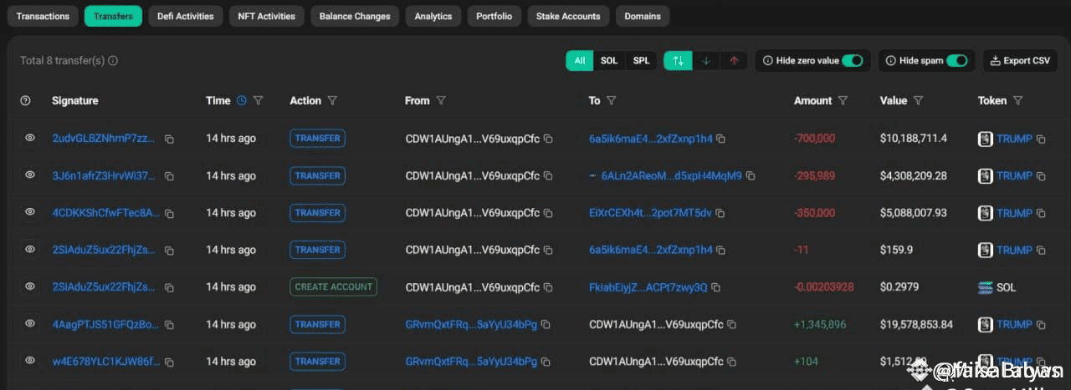Copy address EiXrCEXh4t...2pot7MT5dv

click(720, 214)
